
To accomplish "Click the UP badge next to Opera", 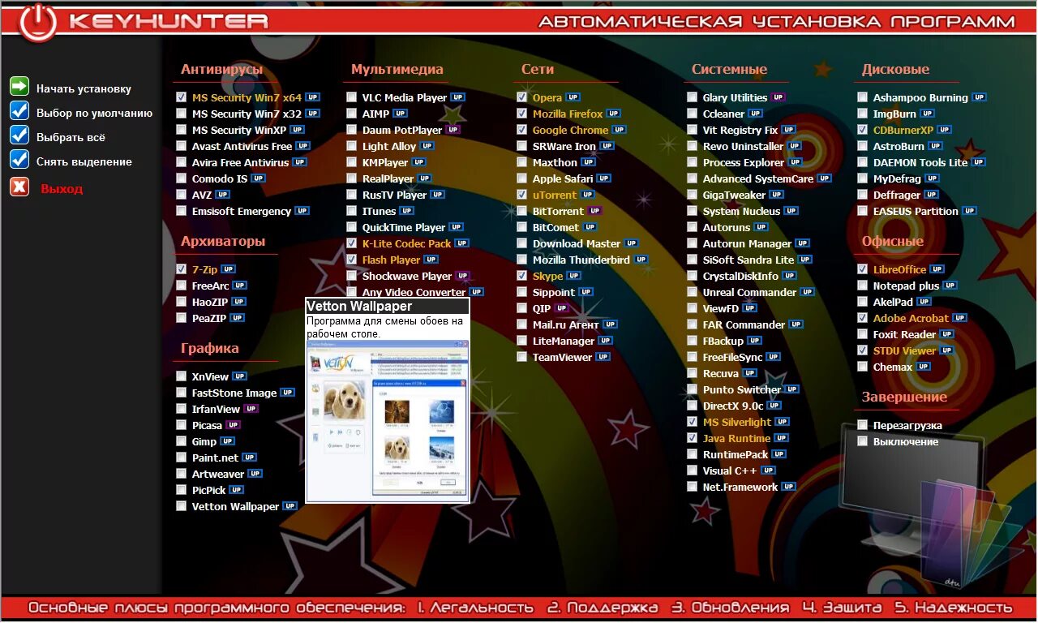I will pos(573,97).
